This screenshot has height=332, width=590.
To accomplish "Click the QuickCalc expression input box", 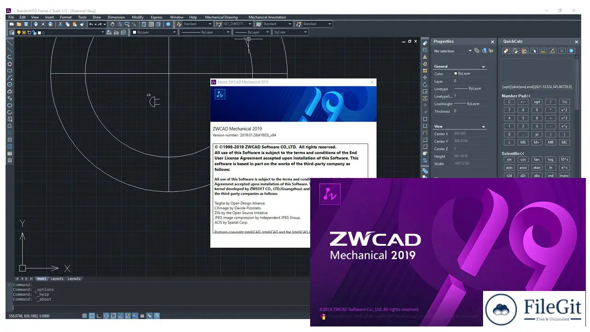I will tap(537, 87).
